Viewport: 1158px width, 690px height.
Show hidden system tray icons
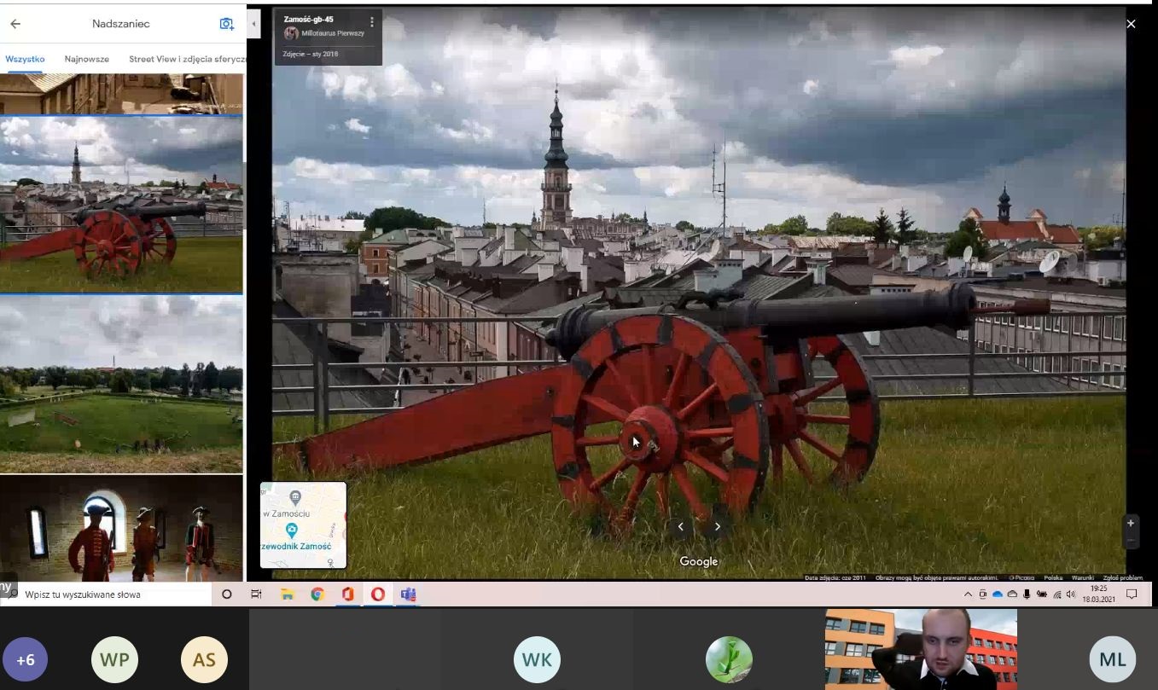coord(968,594)
